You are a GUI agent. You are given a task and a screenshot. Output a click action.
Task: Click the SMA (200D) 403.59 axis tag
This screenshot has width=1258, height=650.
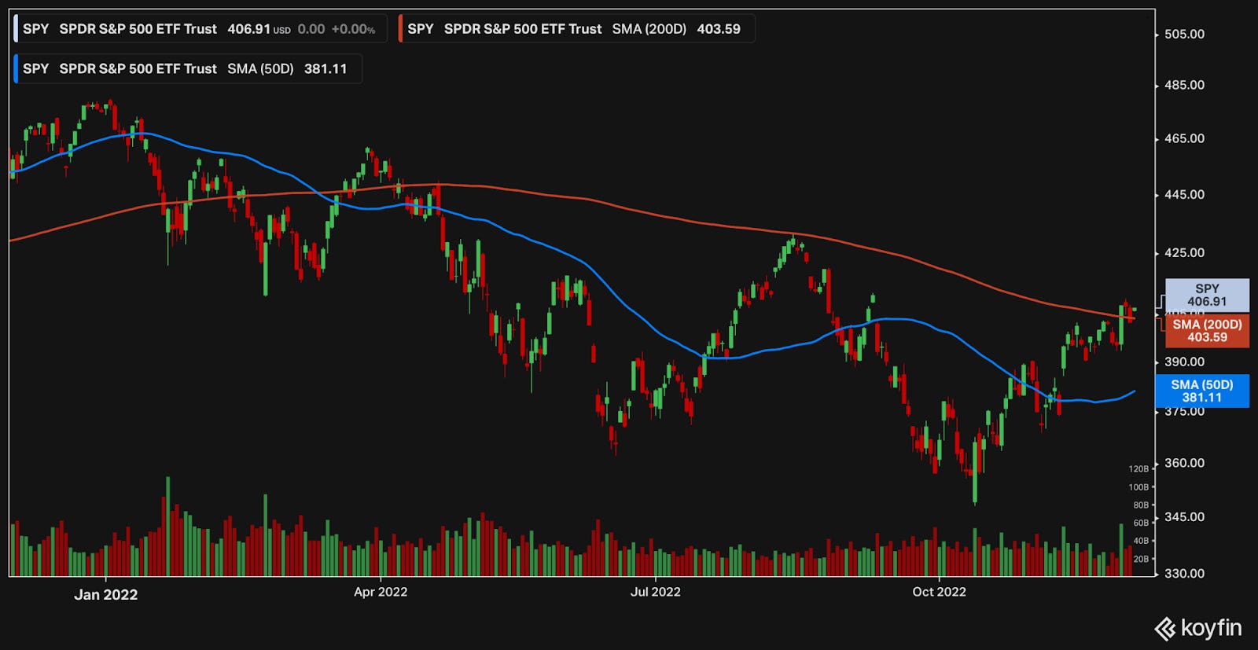pyautogui.click(x=1207, y=331)
